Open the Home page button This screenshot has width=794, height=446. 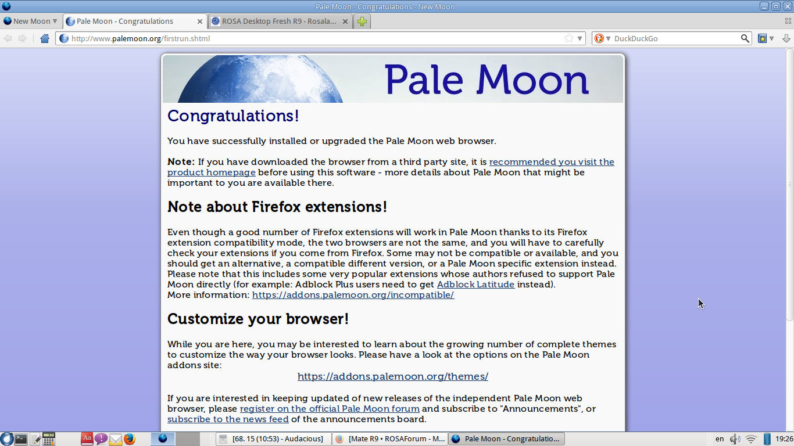(x=45, y=38)
